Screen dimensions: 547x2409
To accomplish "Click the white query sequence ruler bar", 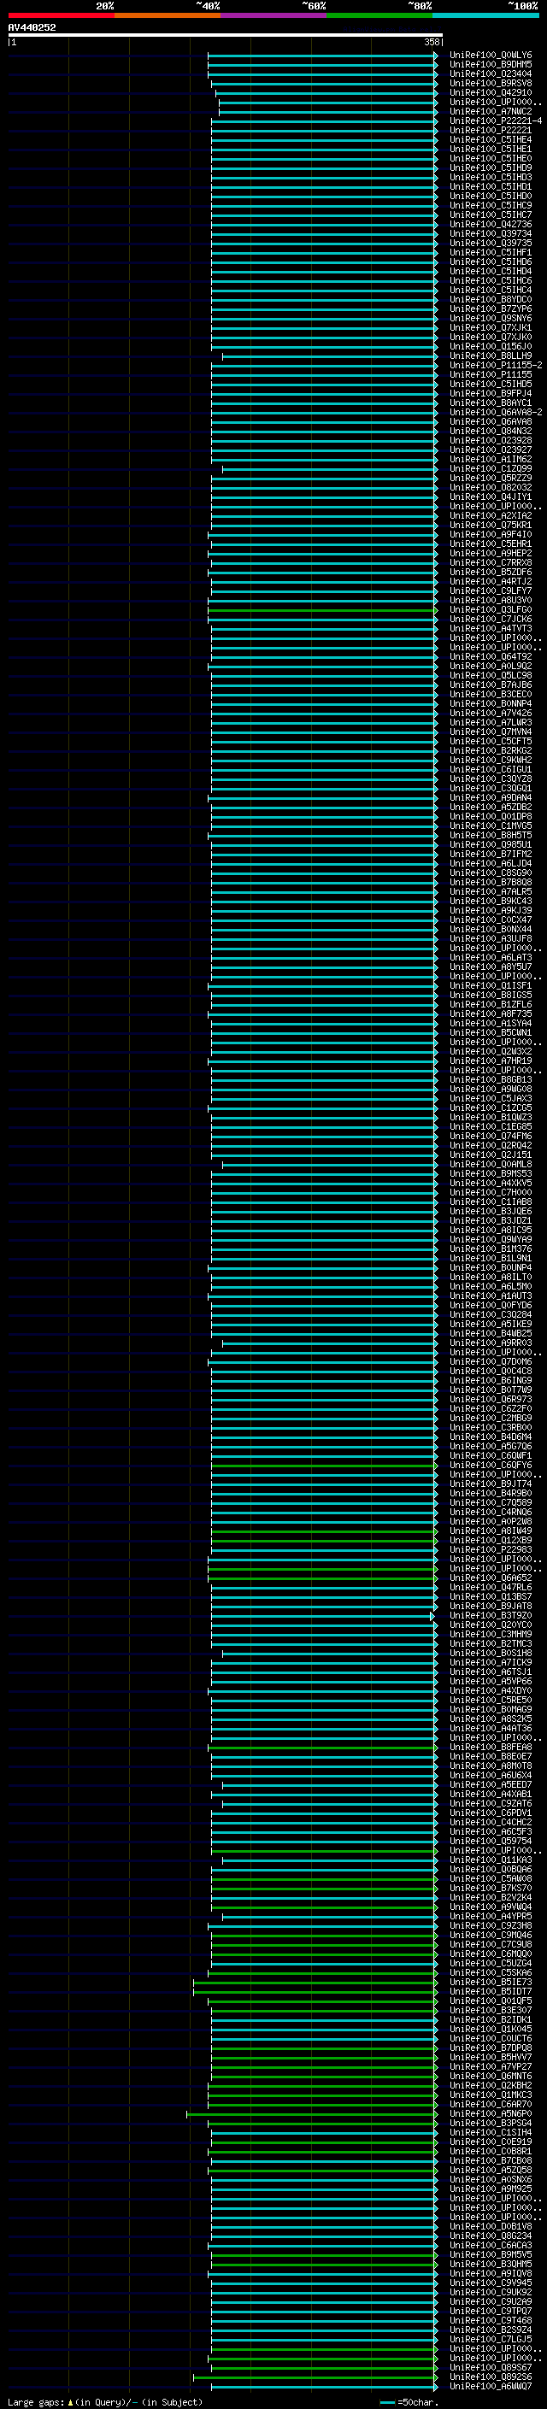I will click(226, 36).
